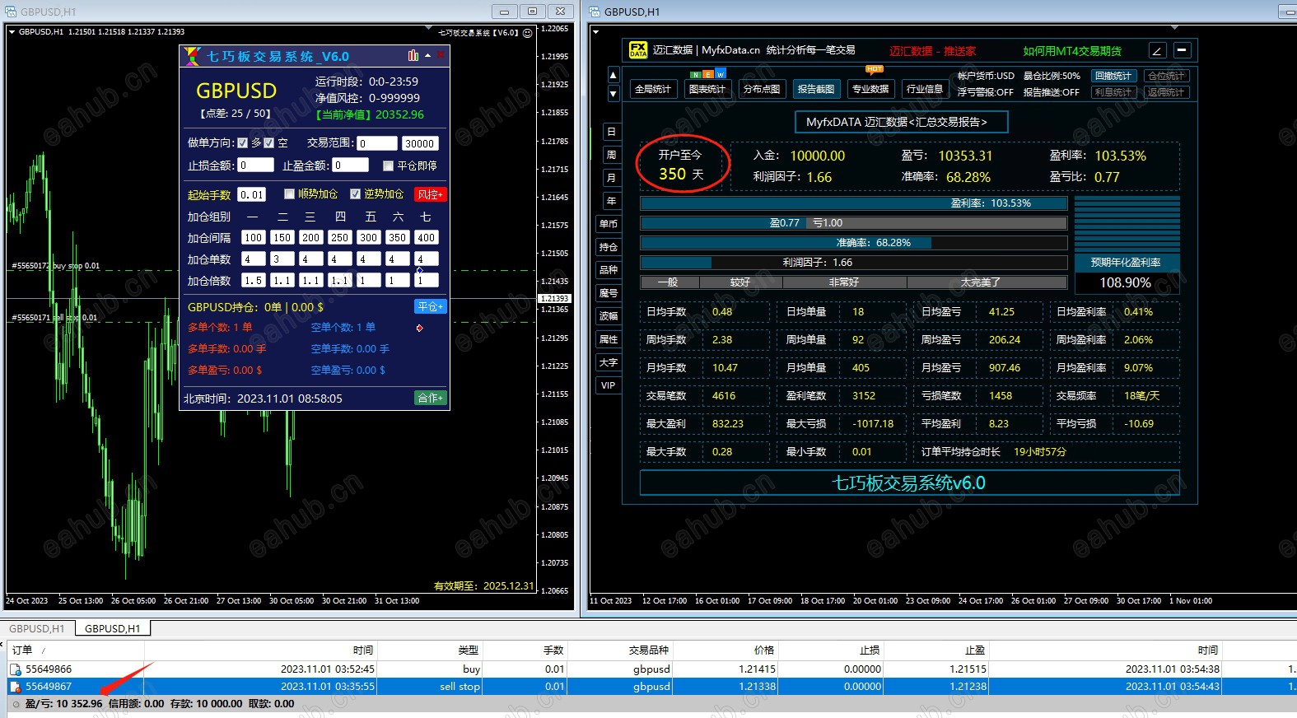Screen dimensions: 1297x718
Task: Select 魔号 in MyfxData sidebar
Action: click(x=609, y=293)
